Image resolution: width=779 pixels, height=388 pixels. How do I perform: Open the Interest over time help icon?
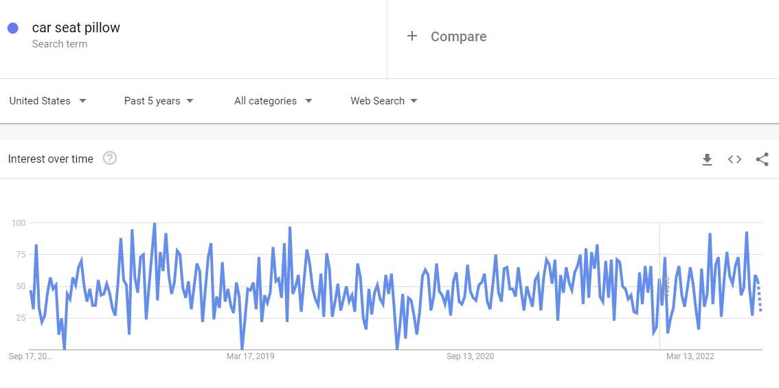click(110, 159)
